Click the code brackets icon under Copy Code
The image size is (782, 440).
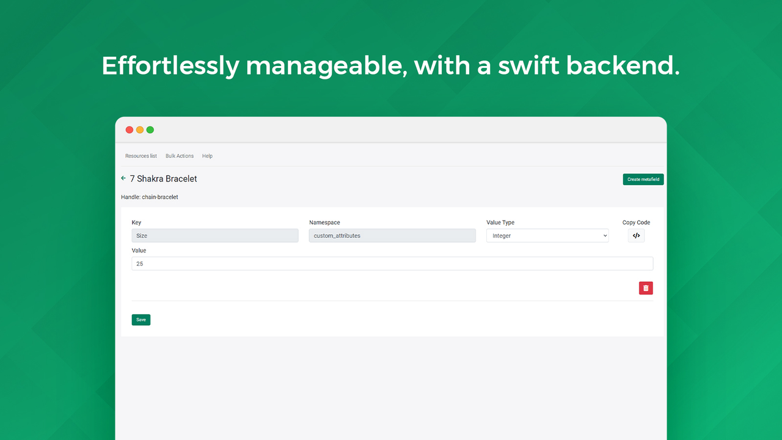point(636,235)
